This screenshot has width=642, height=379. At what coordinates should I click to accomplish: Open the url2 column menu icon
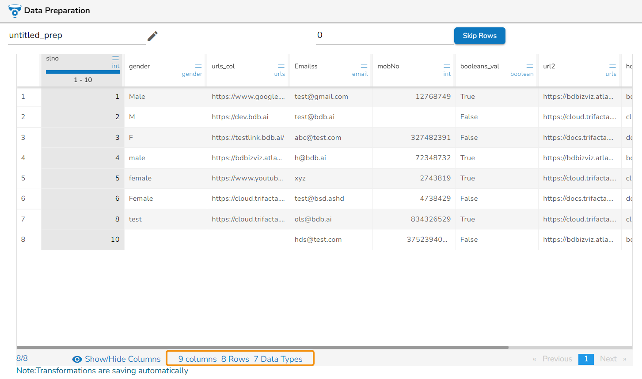[x=612, y=66]
